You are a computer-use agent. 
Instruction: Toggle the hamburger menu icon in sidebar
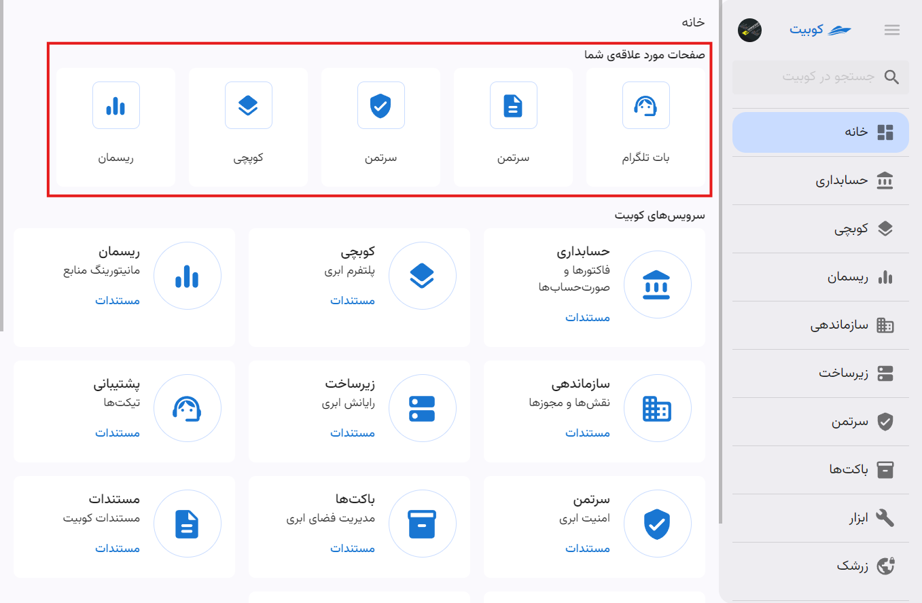pyautogui.click(x=892, y=30)
